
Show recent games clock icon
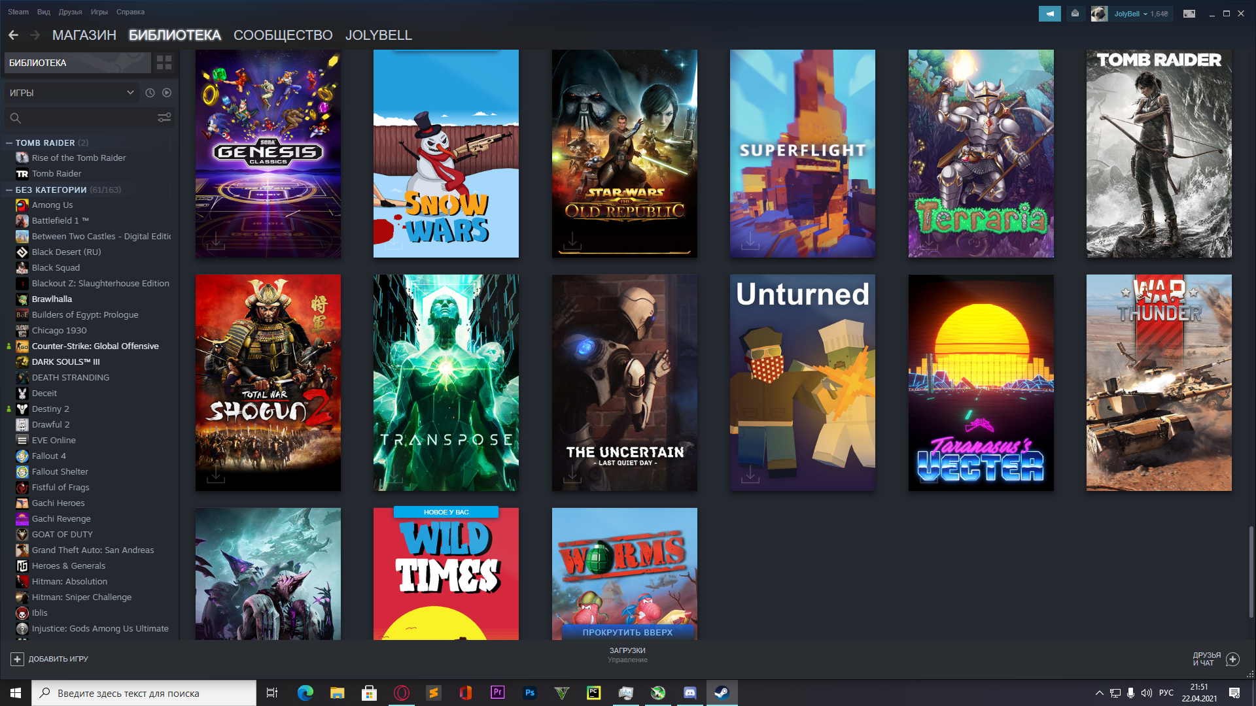click(x=150, y=93)
